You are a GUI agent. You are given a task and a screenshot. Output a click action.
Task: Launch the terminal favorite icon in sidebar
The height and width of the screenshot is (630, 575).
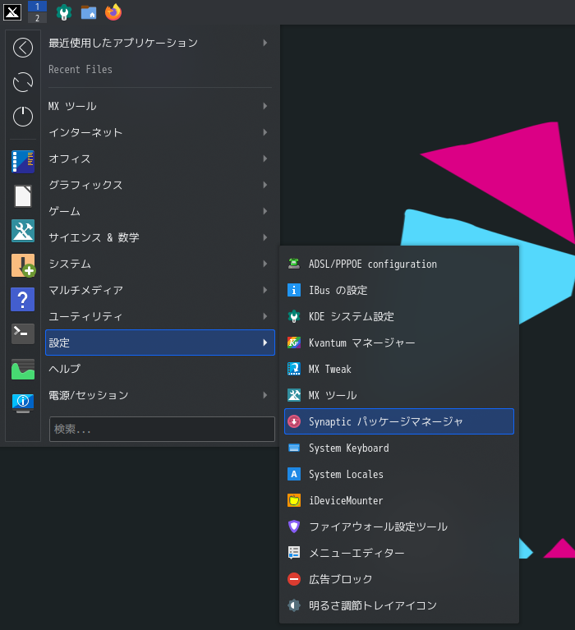(23, 333)
